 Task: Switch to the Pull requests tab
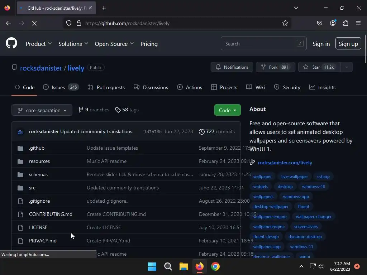(x=106, y=87)
